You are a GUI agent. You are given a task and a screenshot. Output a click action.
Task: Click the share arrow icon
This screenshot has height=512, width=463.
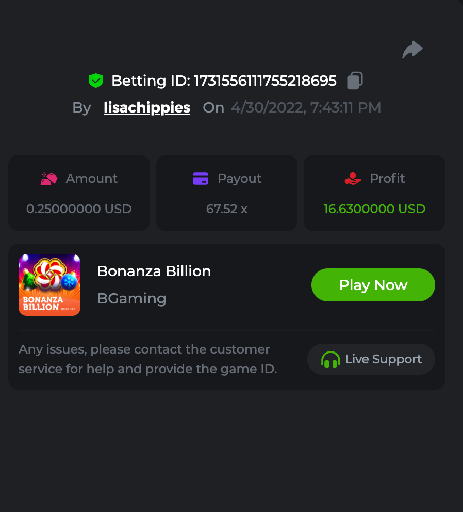pos(412,50)
